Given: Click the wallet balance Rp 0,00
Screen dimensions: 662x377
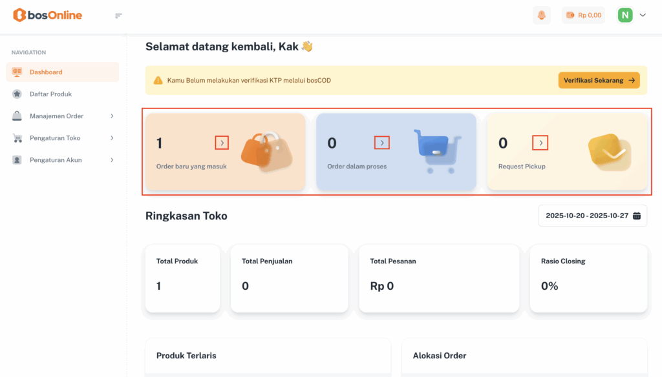Looking at the screenshot, I should click(584, 15).
